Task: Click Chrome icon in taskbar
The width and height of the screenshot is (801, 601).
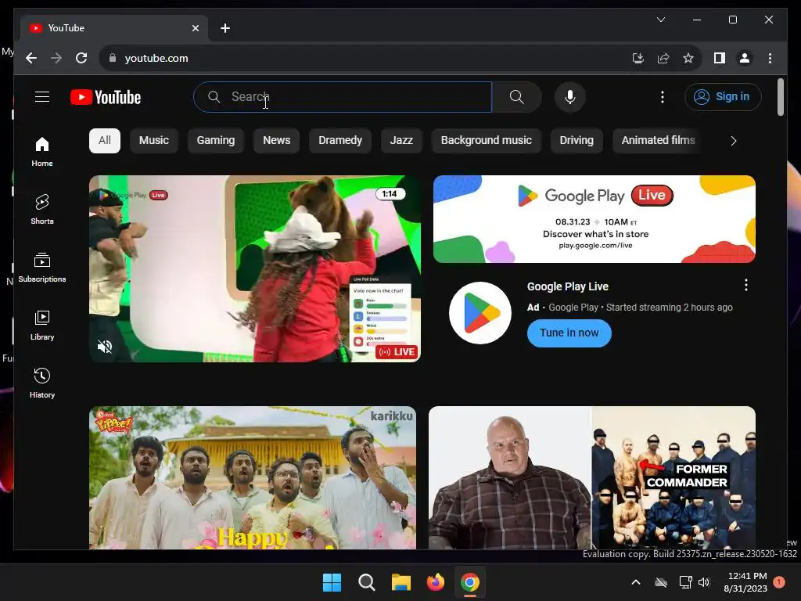Action: [x=470, y=582]
